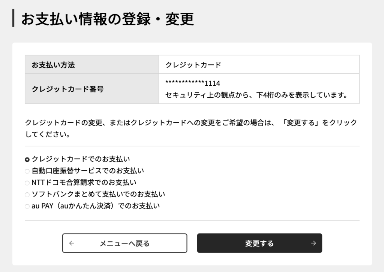This screenshot has width=384, height=272.
Task: Click the masked card number ending 1114
Action: (x=193, y=83)
